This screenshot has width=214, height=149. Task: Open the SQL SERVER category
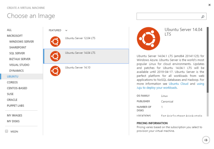[x=17, y=53]
